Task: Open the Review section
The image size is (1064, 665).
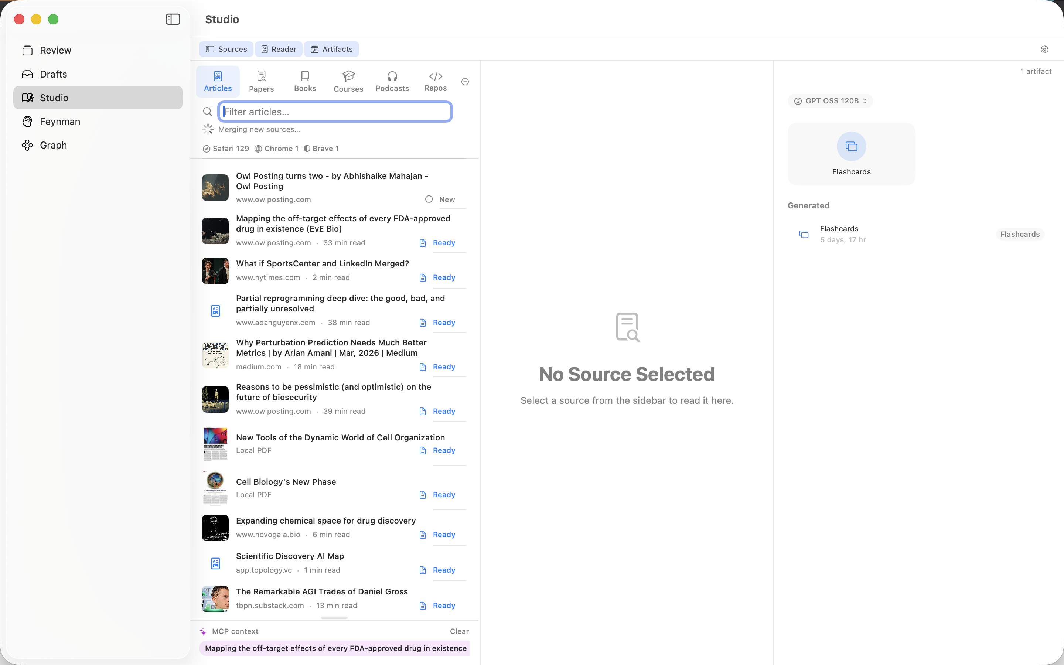Action: pos(56,50)
